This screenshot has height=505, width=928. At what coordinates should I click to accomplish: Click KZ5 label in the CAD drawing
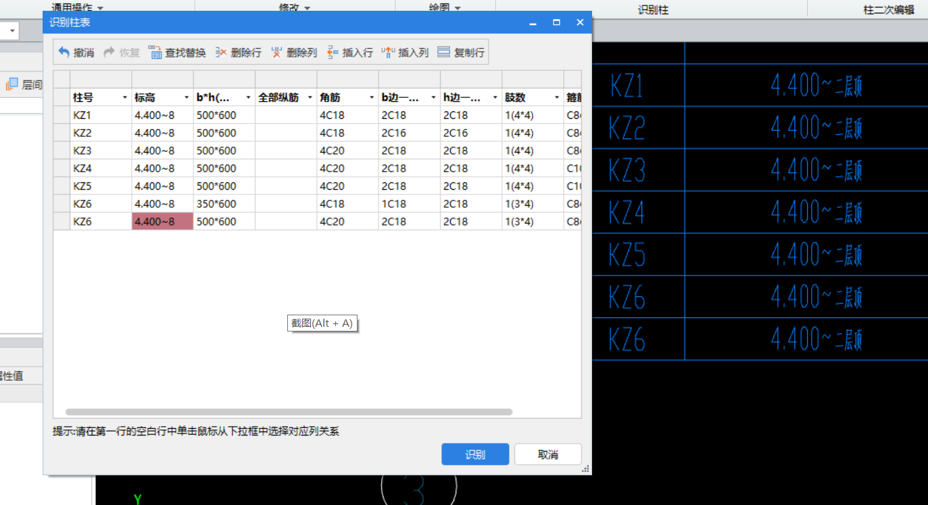coord(627,255)
